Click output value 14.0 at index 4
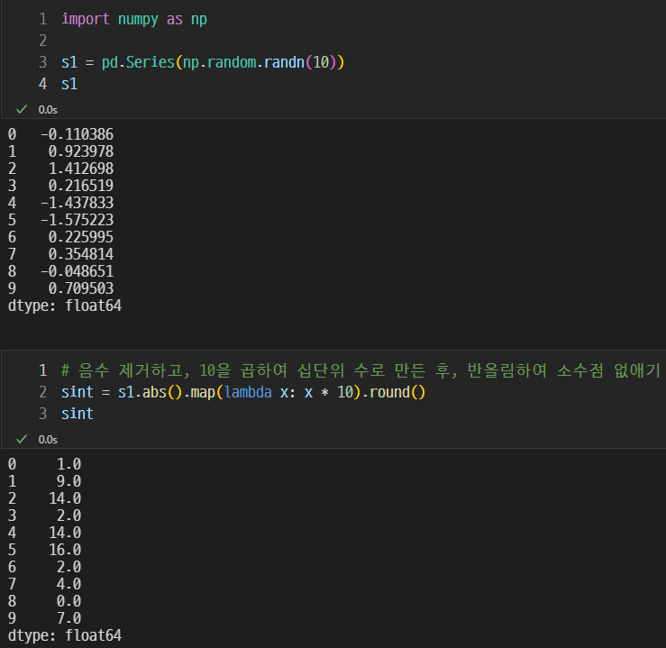Viewport: 666px width, 648px height. point(65,533)
